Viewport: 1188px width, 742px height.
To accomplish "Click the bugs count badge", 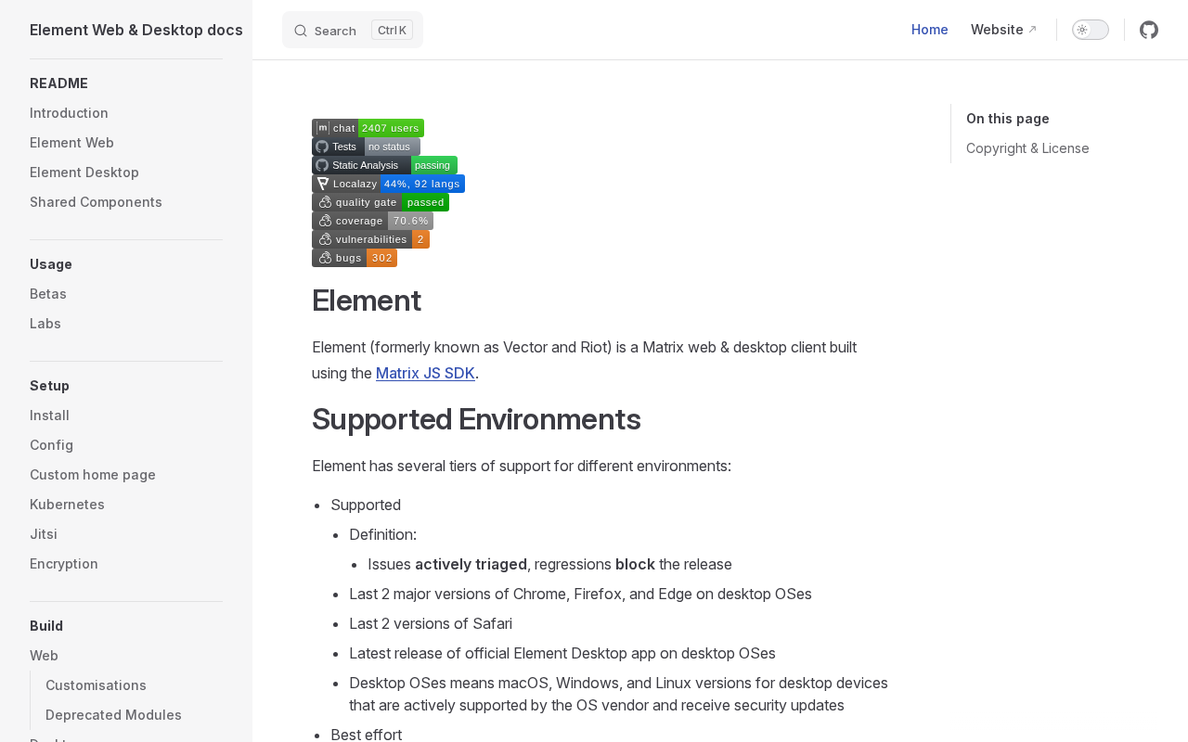I will pyautogui.click(x=355, y=258).
